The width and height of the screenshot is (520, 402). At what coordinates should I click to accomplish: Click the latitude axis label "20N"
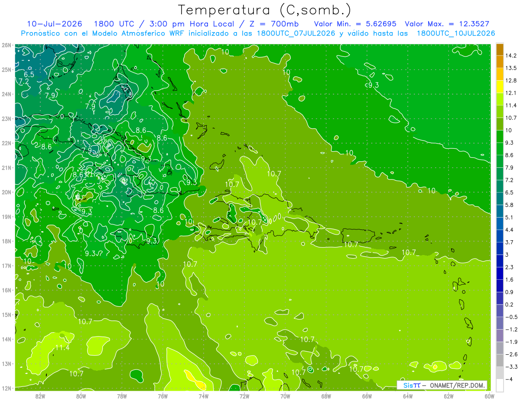pos(6,192)
